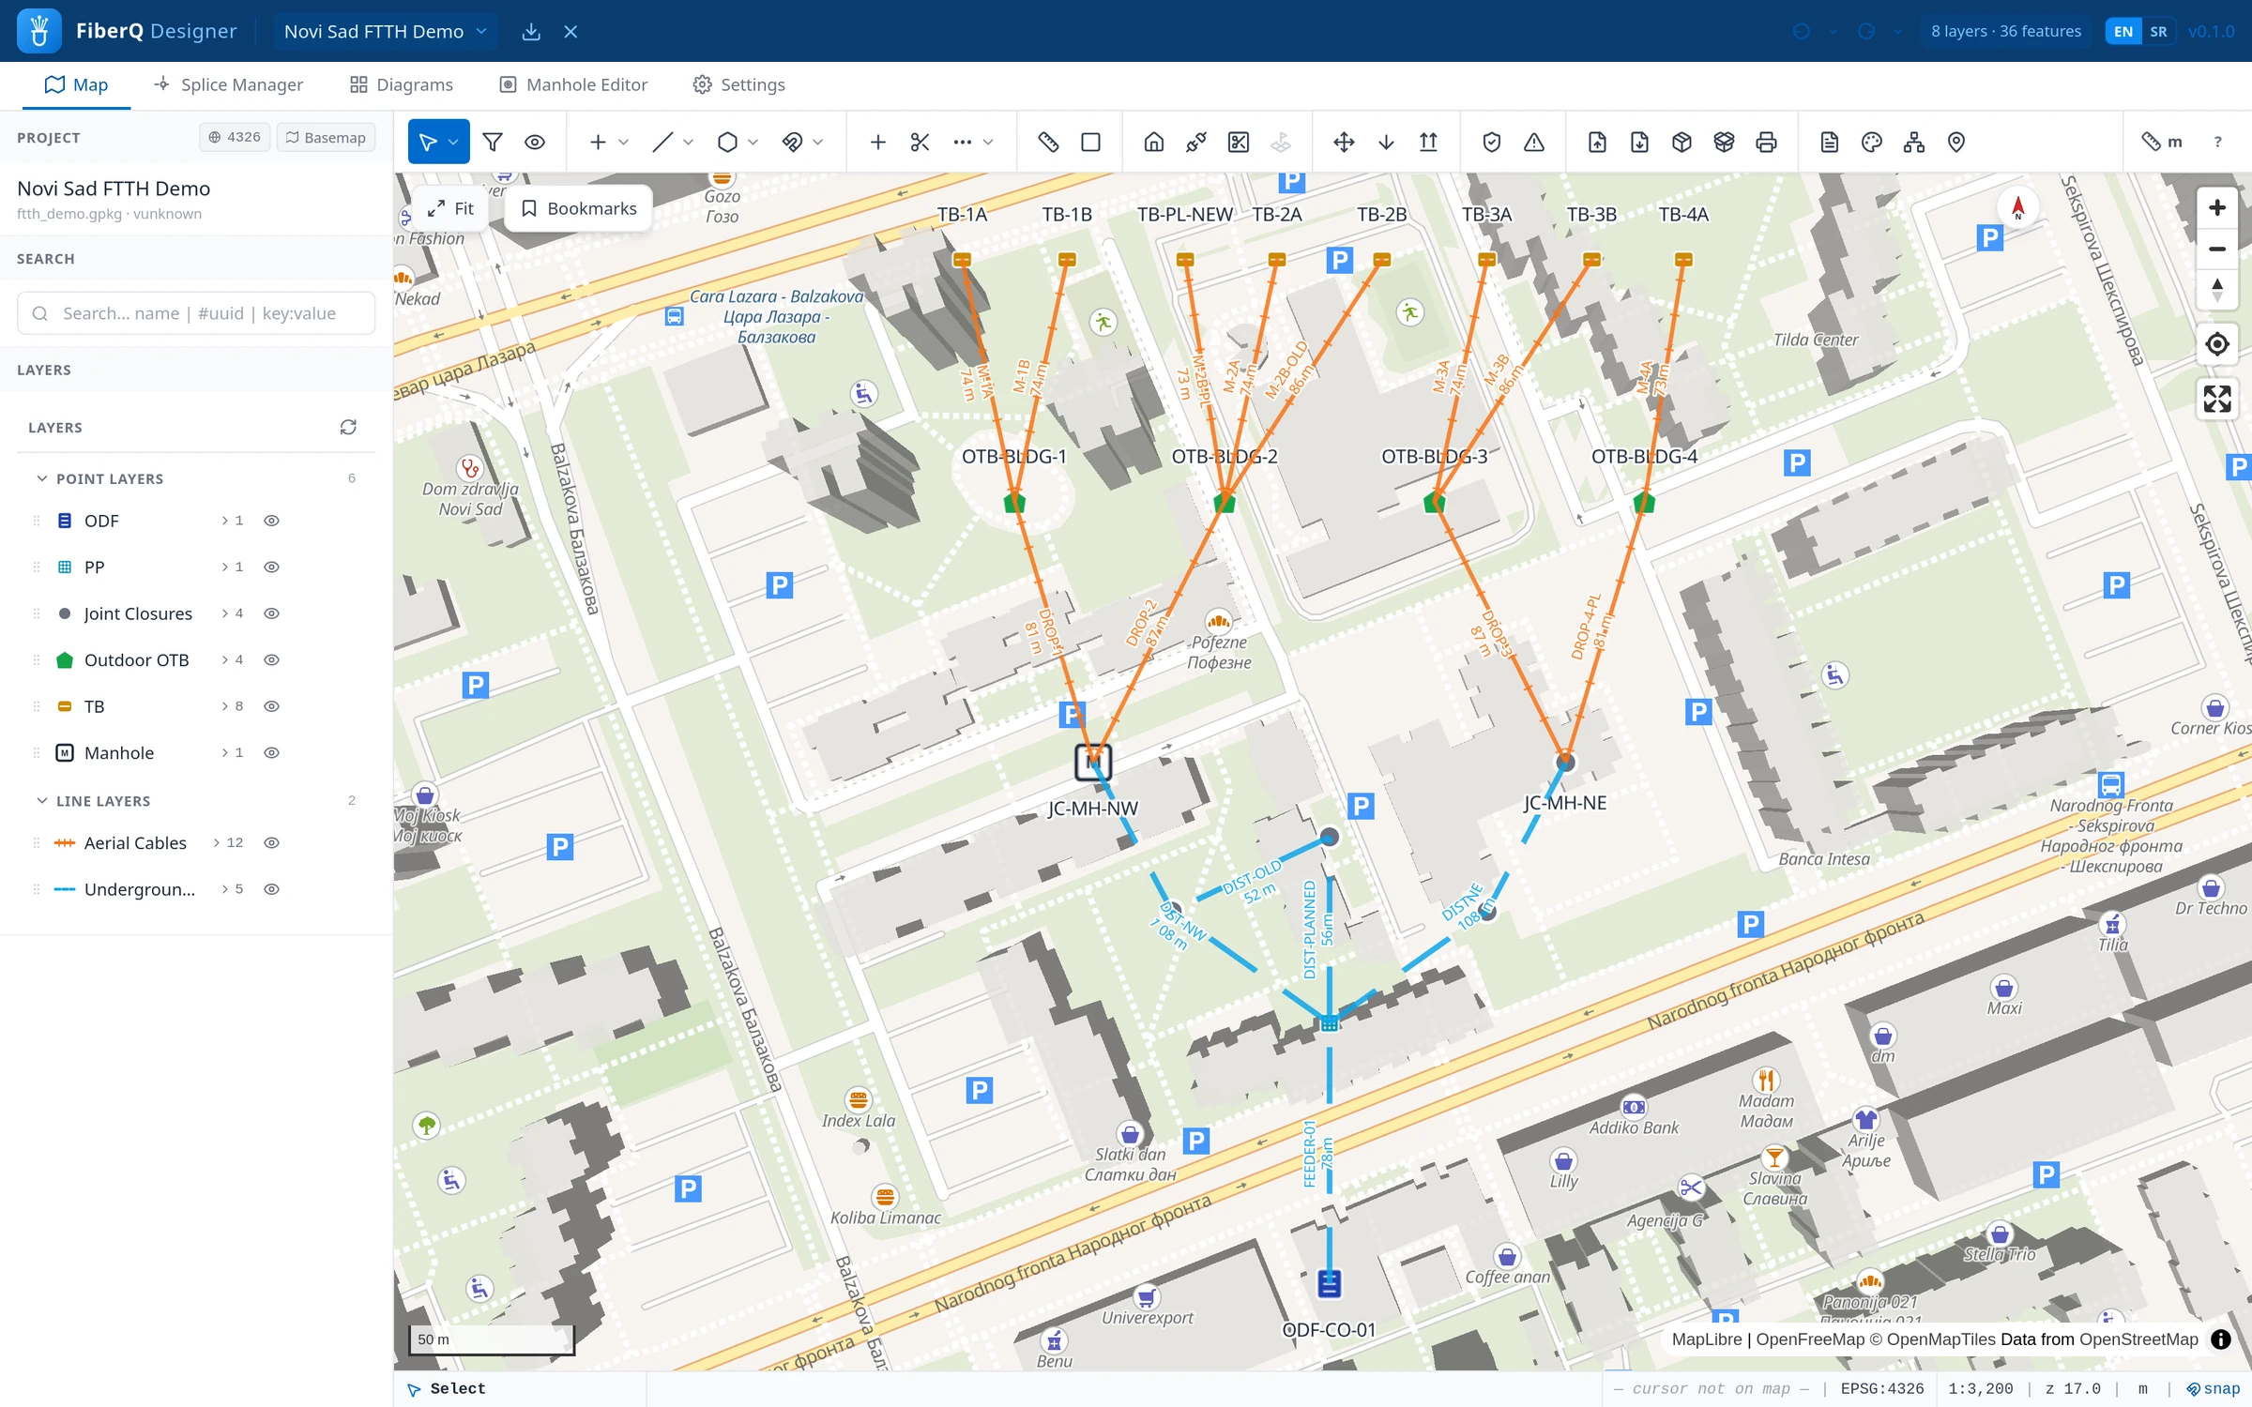
Task: Open the polygon tool dropdown
Action: coord(753,142)
